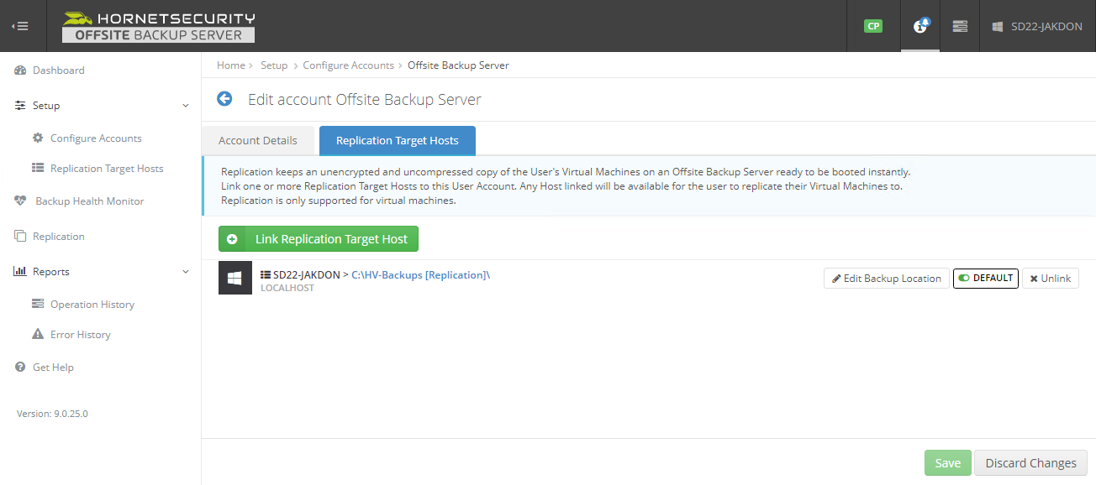Select the Replication Target Hosts tab
Image resolution: width=1096 pixels, height=485 pixels.
(397, 141)
